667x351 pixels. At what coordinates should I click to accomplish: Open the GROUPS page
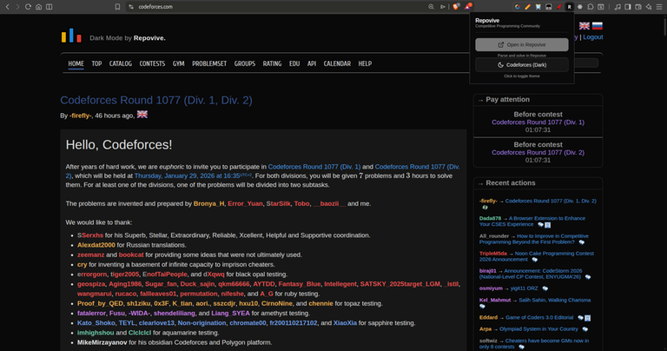click(x=245, y=63)
